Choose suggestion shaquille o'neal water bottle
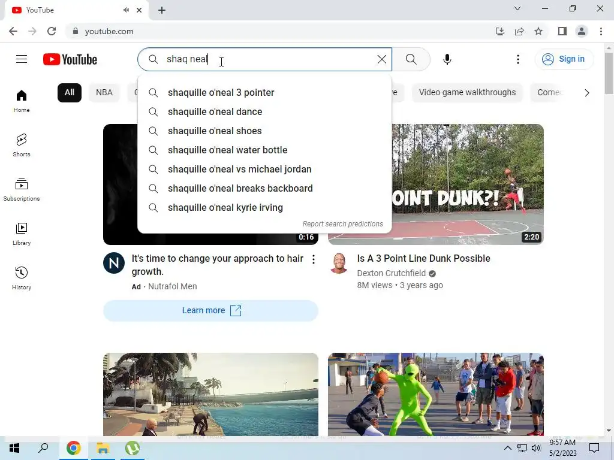614x460 pixels. (x=264, y=150)
